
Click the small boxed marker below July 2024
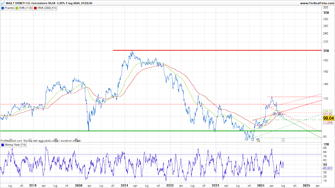[x=283, y=140]
